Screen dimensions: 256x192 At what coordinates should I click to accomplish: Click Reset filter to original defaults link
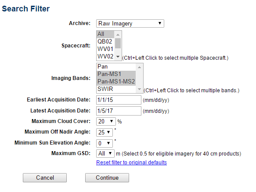pos(131,163)
